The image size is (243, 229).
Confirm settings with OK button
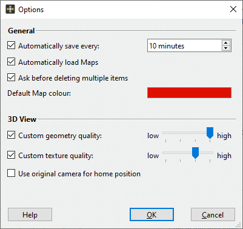(151, 214)
